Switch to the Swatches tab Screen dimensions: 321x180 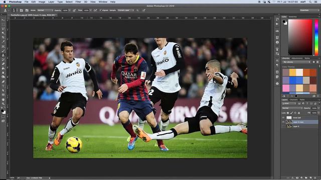click(292, 16)
